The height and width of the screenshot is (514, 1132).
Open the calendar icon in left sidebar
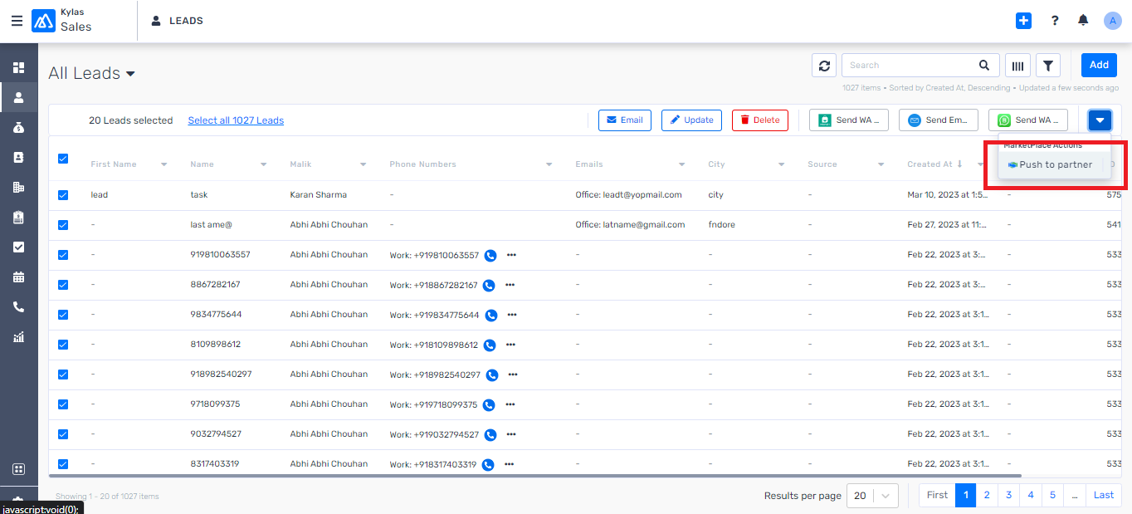(18, 277)
